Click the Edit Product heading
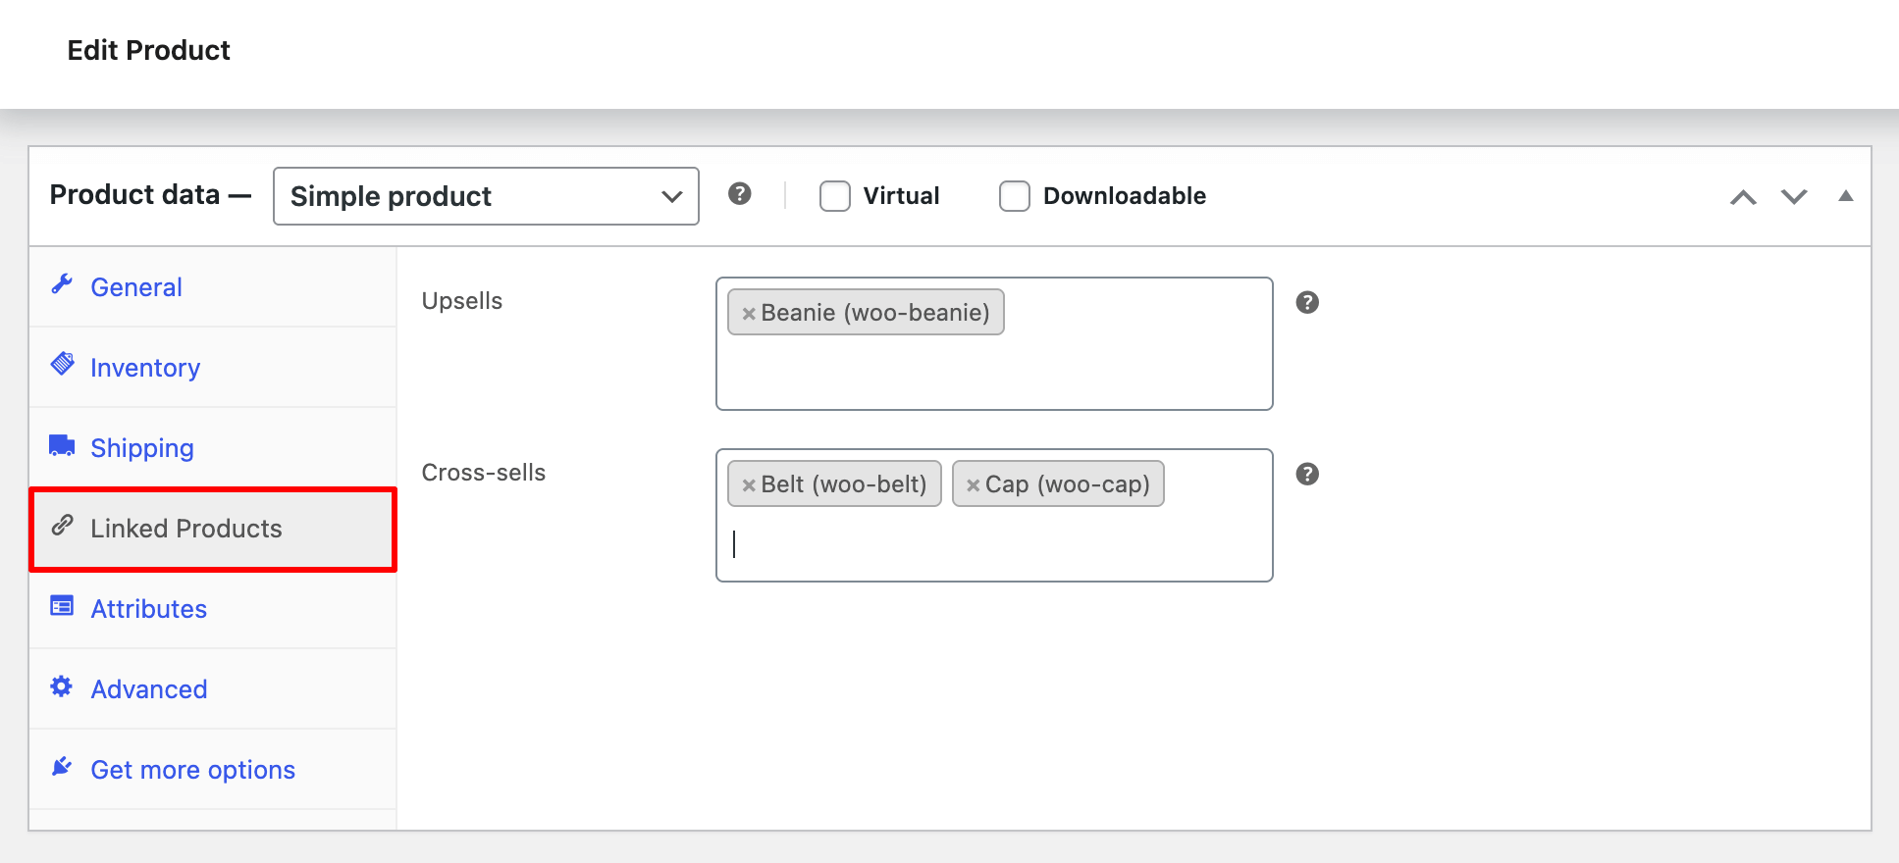The width and height of the screenshot is (1899, 863). (149, 50)
